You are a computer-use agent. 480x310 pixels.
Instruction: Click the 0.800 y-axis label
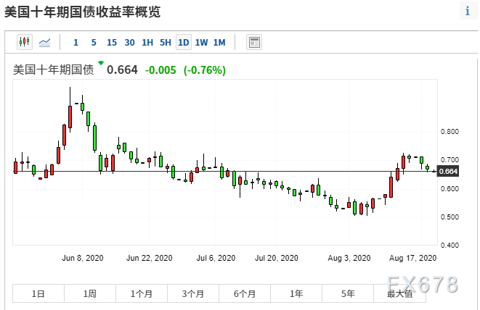click(x=450, y=132)
